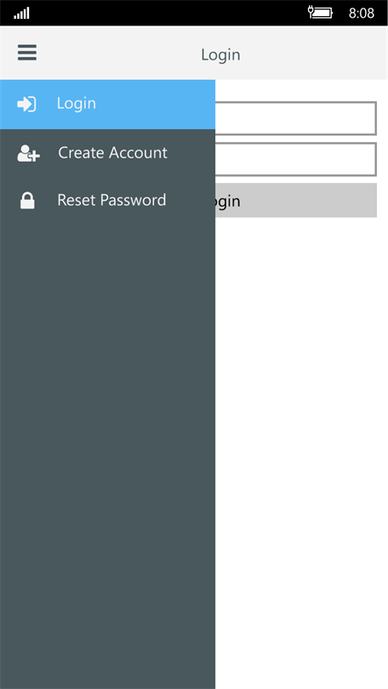
Task: Toggle the hamburger menu icon
Action: pos(27,53)
